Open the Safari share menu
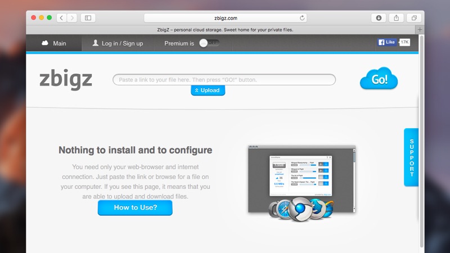 pos(397,18)
